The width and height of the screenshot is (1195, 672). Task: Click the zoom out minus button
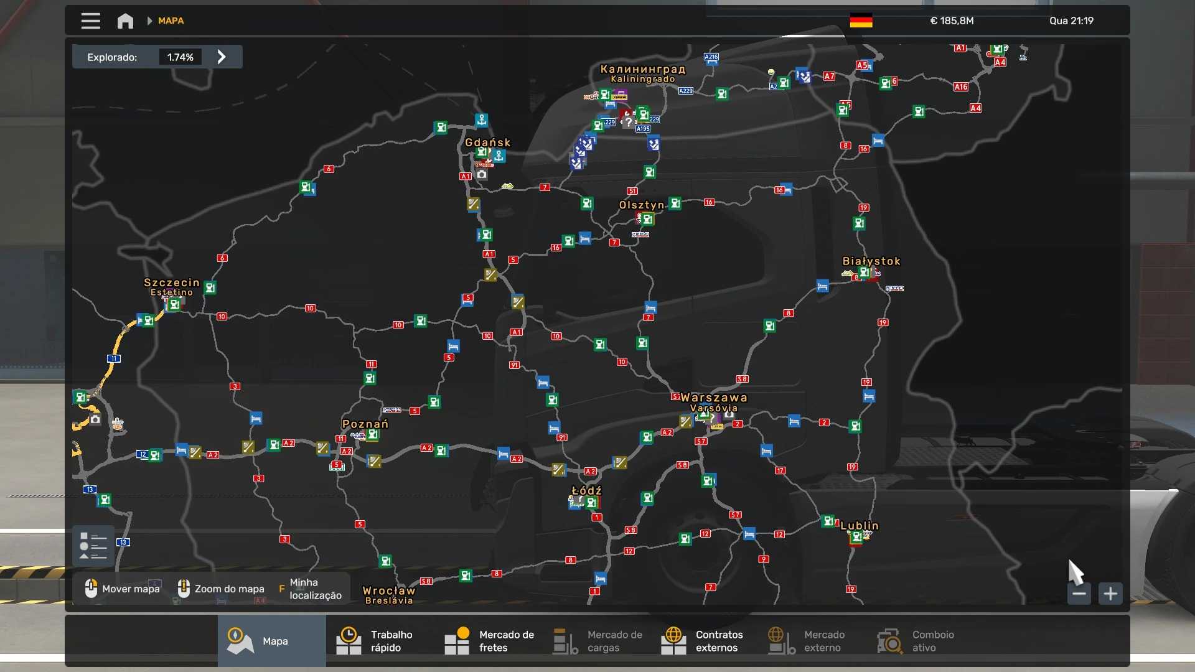click(x=1079, y=594)
